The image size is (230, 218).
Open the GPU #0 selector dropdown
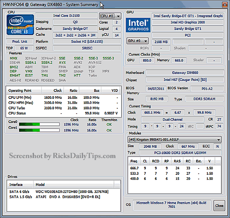pyautogui.click(x=138, y=41)
